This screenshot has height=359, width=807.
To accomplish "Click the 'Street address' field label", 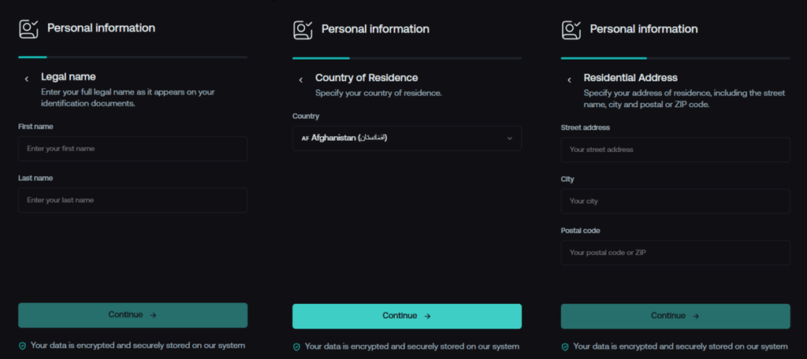I will (x=586, y=128).
